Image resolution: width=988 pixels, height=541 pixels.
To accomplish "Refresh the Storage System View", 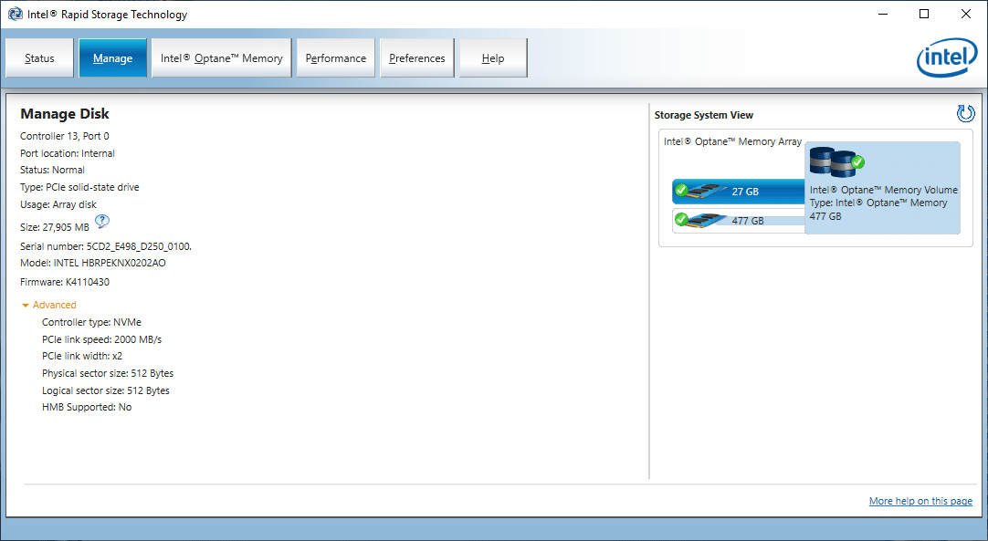I will (965, 113).
